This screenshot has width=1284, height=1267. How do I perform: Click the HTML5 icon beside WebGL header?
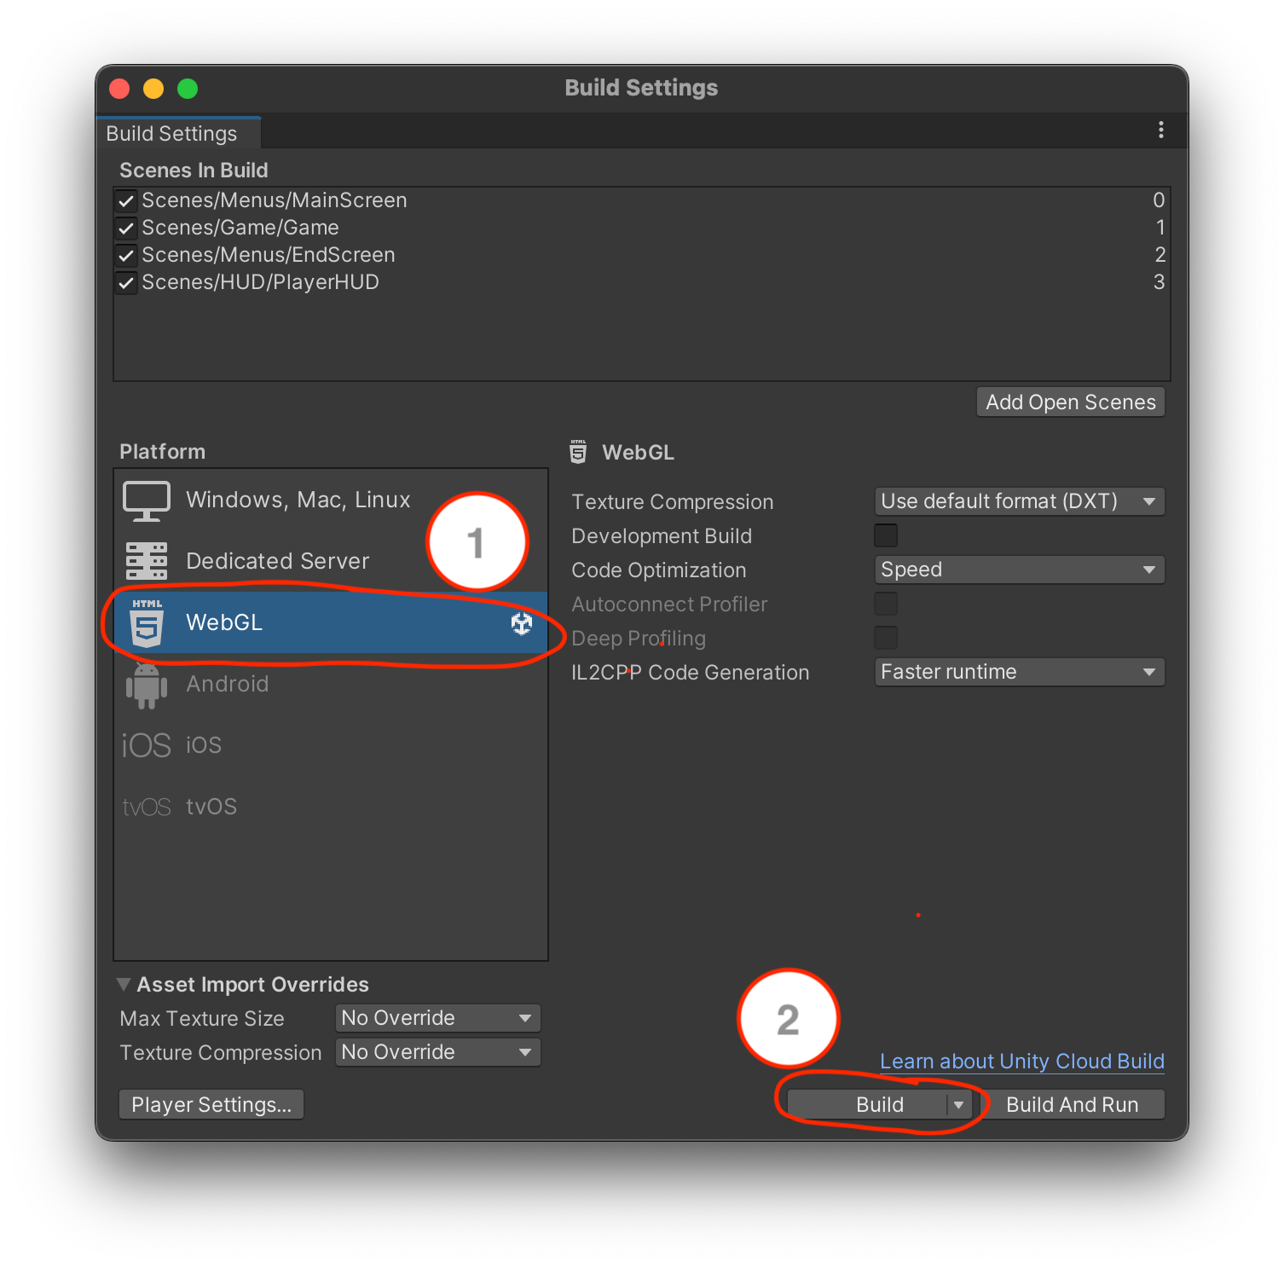(x=578, y=452)
